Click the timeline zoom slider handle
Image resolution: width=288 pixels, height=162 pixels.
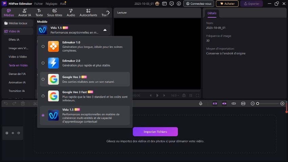pos(258,104)
